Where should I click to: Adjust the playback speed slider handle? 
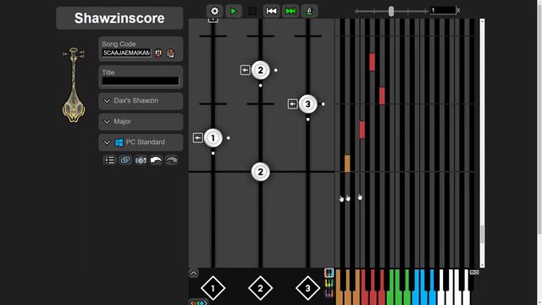(391, 11)
